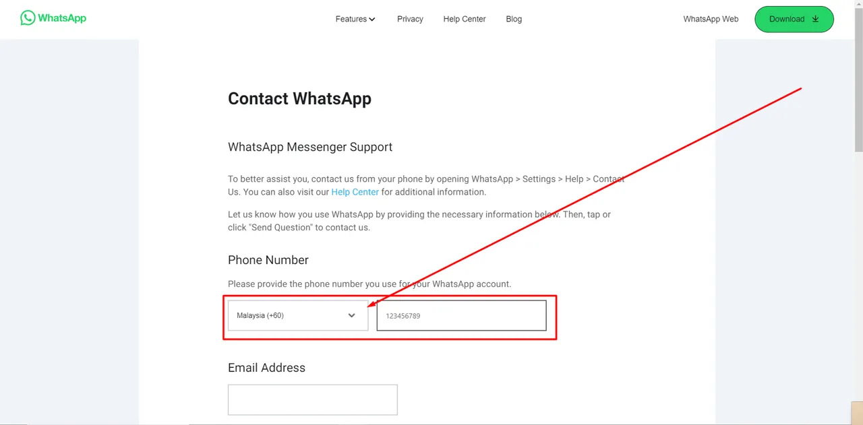Click into the Email Address text box
The height and width of the screenshot is (425, 863).
[313, 400]
